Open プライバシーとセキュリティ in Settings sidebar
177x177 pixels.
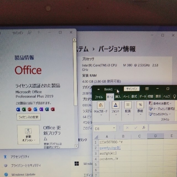26,165
